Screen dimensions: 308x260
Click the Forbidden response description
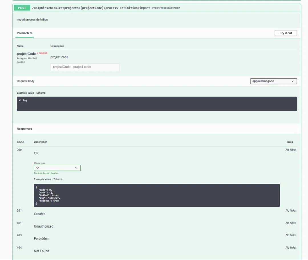pyautogui.click(x=41, y=238)
